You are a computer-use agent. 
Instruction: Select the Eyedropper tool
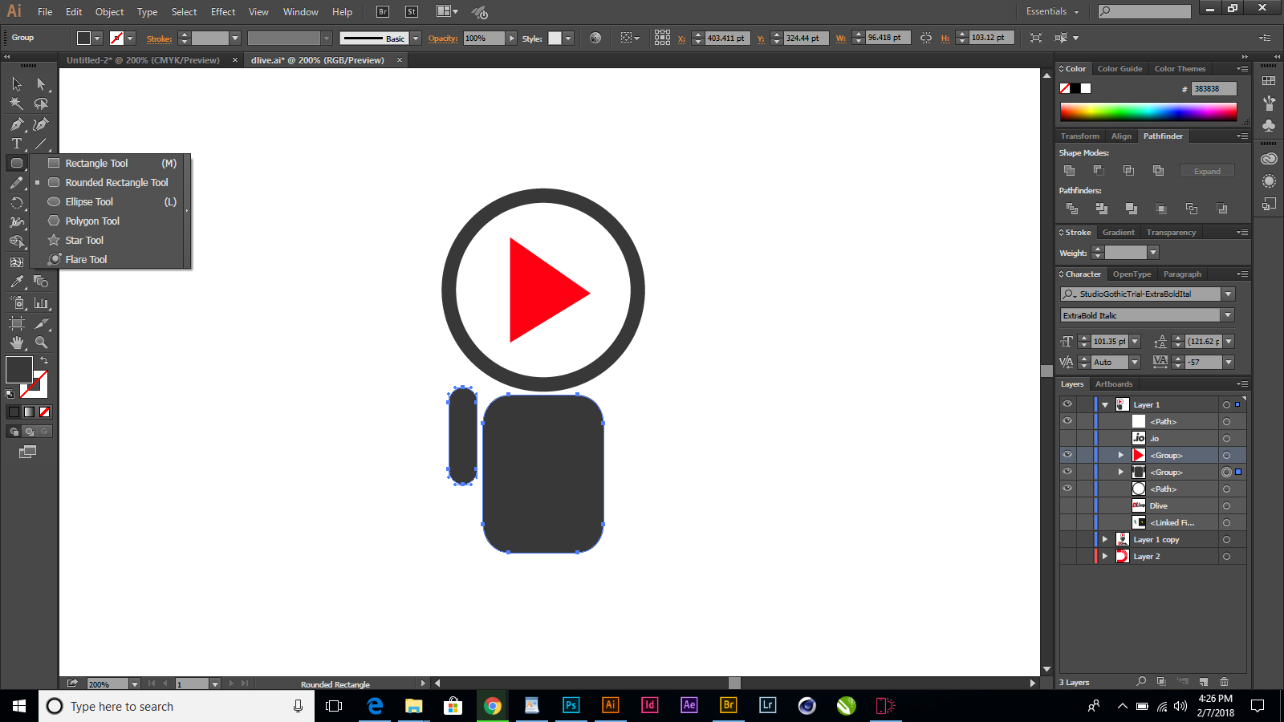coord(16,281)
